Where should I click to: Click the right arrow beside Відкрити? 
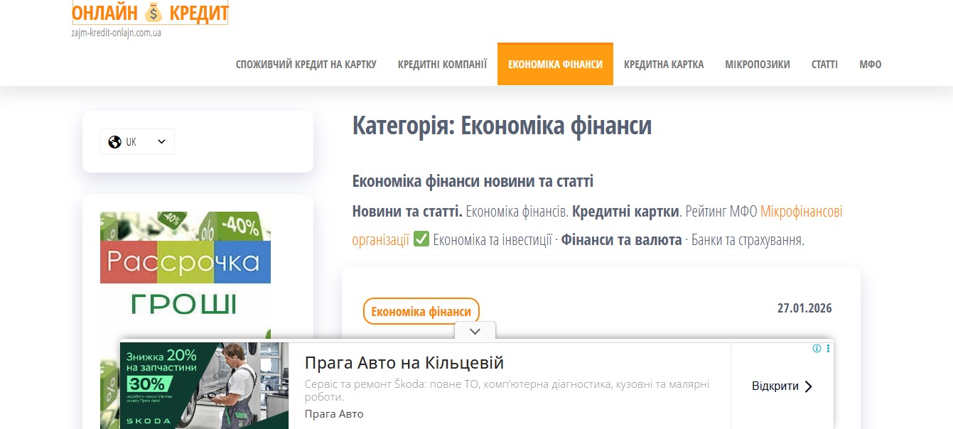808,386
